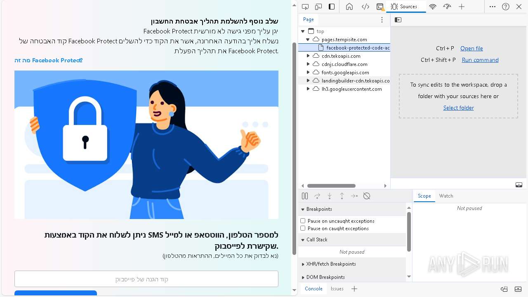Step over next function call icon
Screen dimensions: 528x297
click(x=317, y=196)
